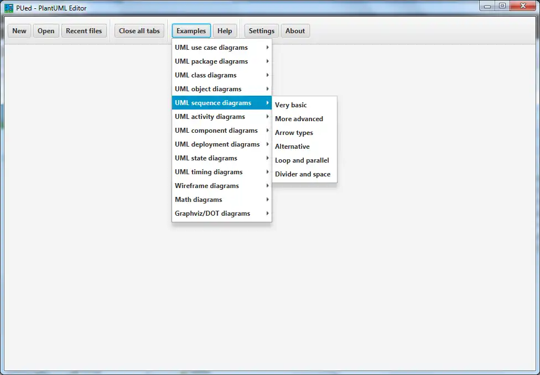
Task: Minimize the PUed window
Action: coord(487,6)
